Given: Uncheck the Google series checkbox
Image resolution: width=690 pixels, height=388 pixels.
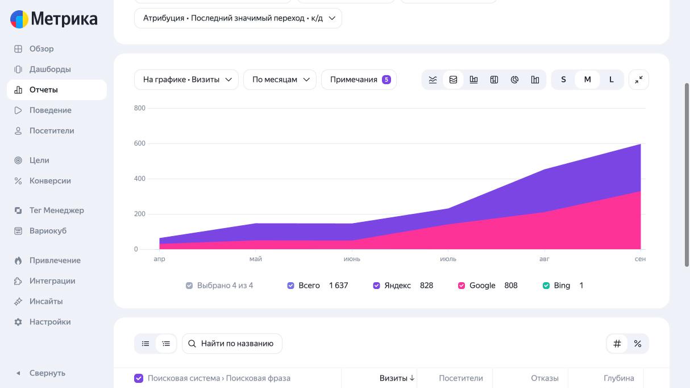Looking at the screenshot, I should (x=462, y=286).
